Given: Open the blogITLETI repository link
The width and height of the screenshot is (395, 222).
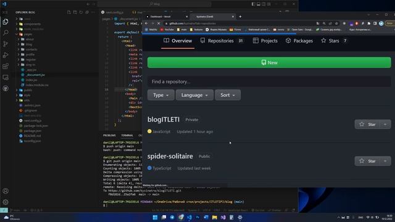Looking at the screenshot, I should pyautogui.click(x=164, y=120).
